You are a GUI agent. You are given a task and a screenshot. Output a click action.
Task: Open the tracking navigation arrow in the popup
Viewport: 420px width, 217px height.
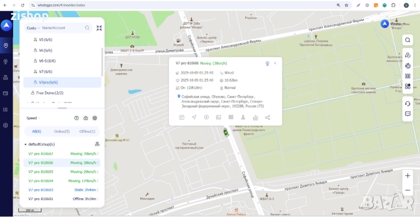coord(194,117)
